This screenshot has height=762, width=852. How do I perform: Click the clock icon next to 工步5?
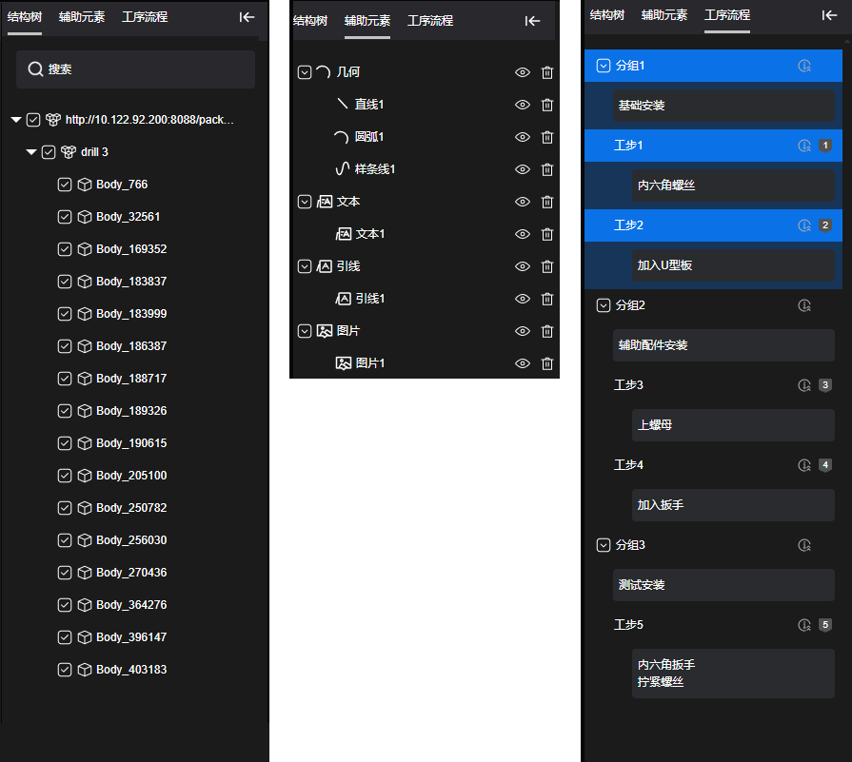(x=804, y=625)
